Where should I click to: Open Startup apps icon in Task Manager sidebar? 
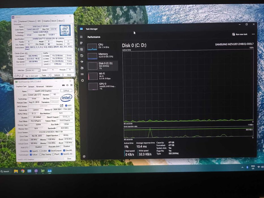[x=82, y=62]
